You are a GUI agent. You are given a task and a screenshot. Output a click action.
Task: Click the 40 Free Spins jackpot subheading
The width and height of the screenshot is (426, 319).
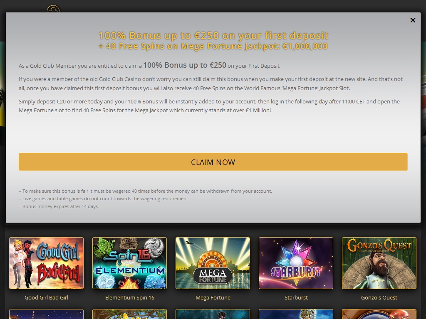(213, 46)
